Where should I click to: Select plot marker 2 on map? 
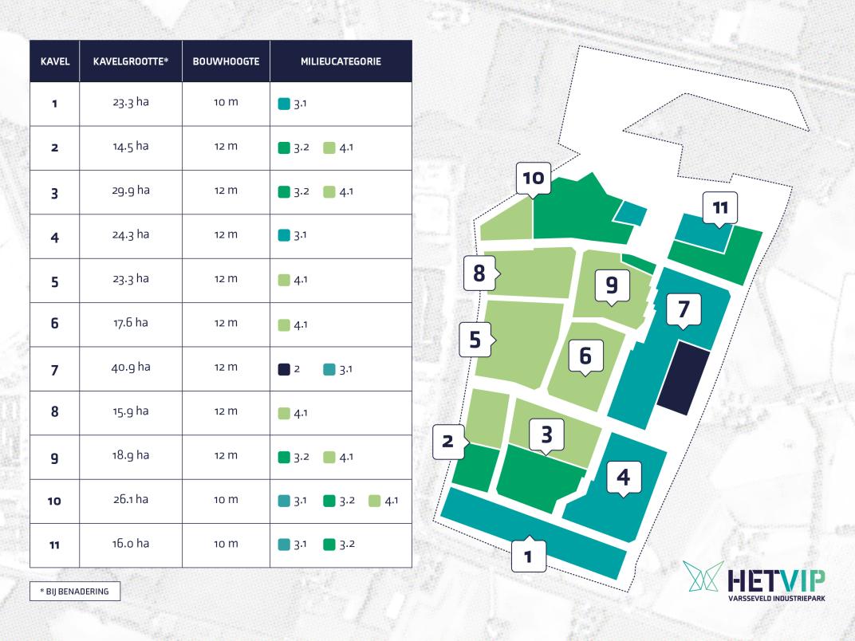(x=448, y=442)
